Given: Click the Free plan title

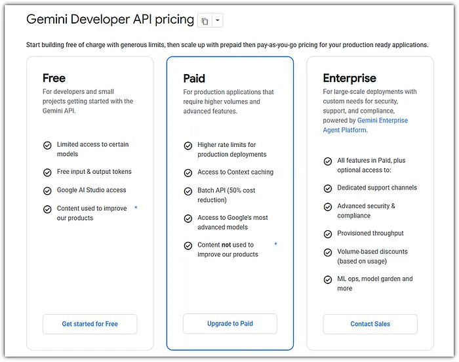Looking at the screenshot, I should pyautogui.click(x=54, y=78).
